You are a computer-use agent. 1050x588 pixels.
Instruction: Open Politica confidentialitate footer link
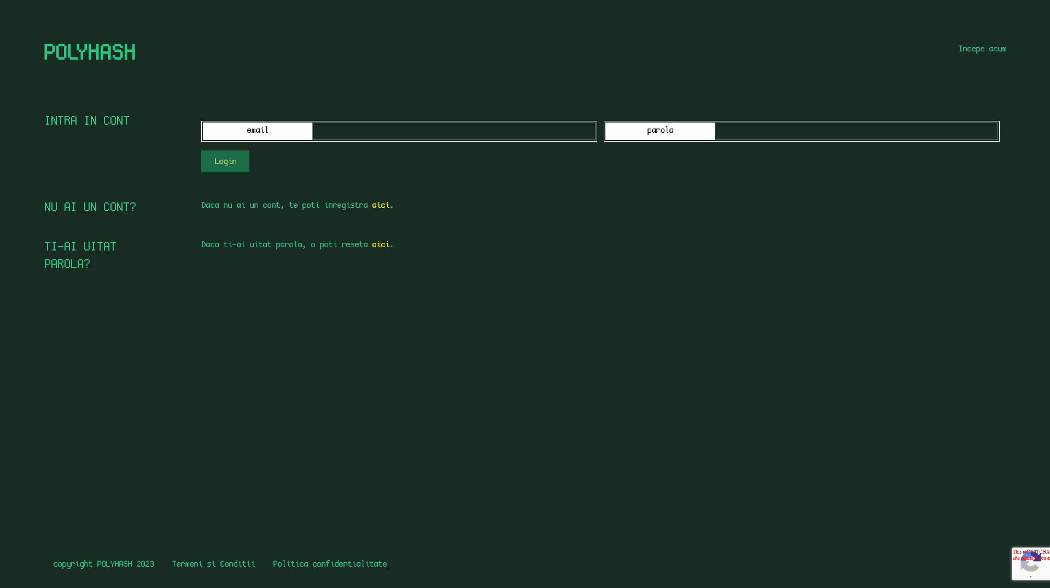click(x=330, y=564)
